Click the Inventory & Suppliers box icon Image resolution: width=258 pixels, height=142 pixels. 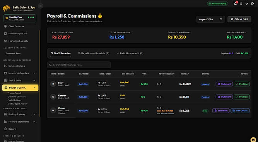[5, 73]
